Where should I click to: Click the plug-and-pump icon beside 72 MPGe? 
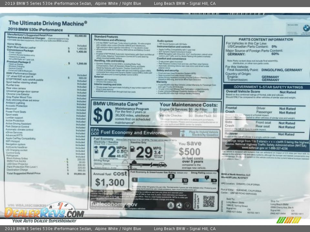96,150
